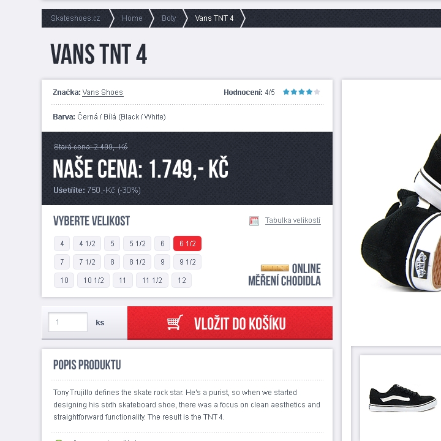Choose shoe size 12

[x=182, y=281]
